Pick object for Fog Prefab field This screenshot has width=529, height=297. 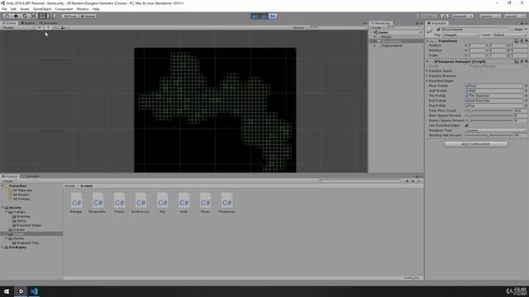click(526, 106)
